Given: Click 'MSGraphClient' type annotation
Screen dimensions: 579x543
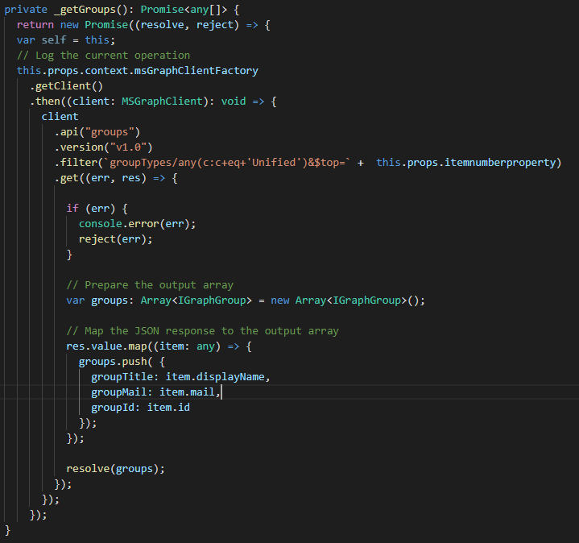Looking at the screenshot, I should (162, 102).
